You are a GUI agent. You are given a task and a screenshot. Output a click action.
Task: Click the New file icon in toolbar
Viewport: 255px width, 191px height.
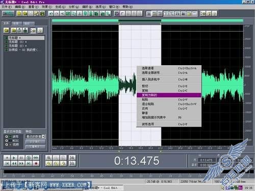[x=19, y=13]
